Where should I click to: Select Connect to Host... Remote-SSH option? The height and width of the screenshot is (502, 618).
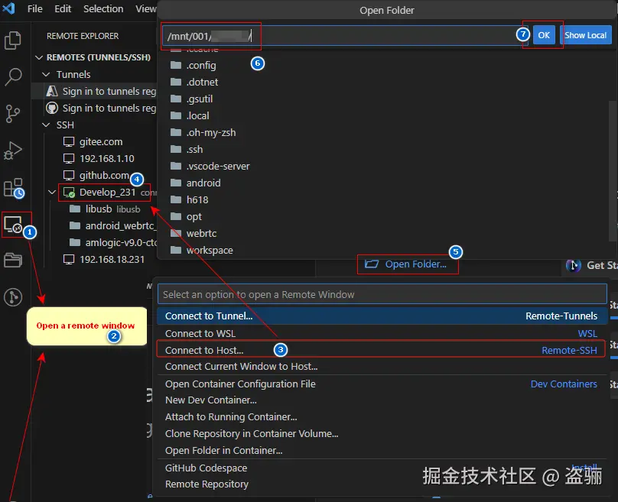pos(382,350)
